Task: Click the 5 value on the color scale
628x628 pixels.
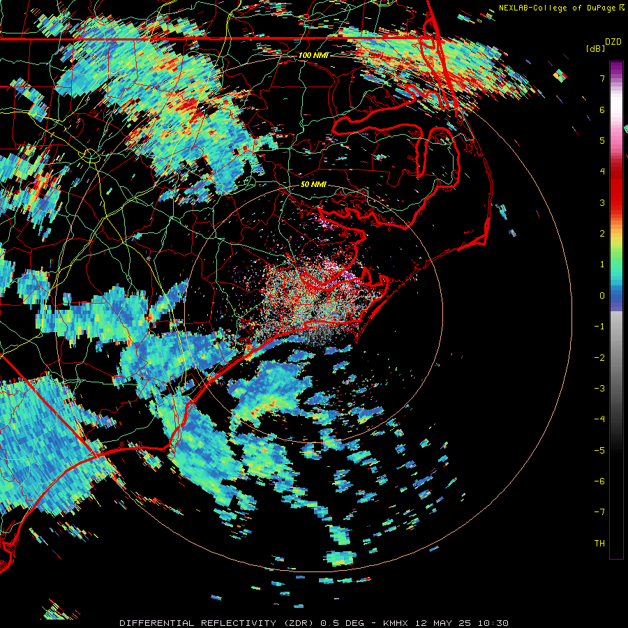Action: tap(602, 140)
